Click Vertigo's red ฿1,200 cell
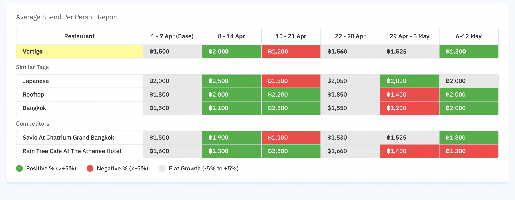This screenshot has width=515, height=200. (291, 52)
